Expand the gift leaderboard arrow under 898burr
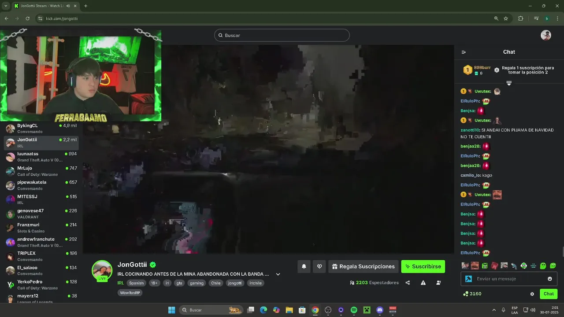 click(509, 83)
